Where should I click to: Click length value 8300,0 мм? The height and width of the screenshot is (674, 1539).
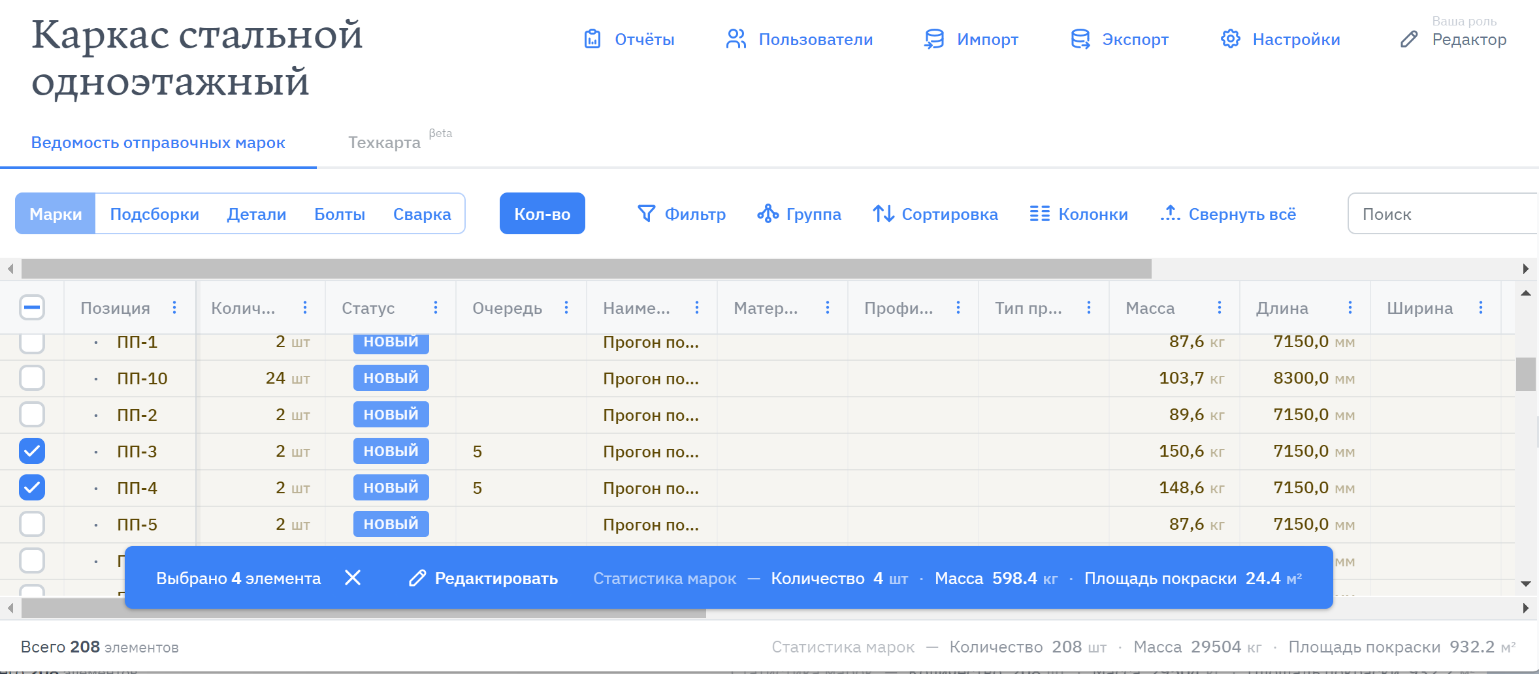tap(1314, 378)
